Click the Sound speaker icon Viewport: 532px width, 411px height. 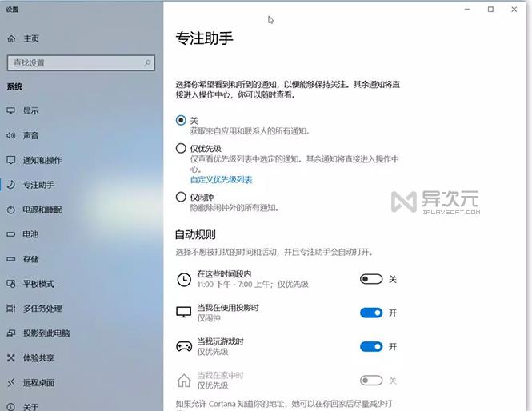pos(11,136)
